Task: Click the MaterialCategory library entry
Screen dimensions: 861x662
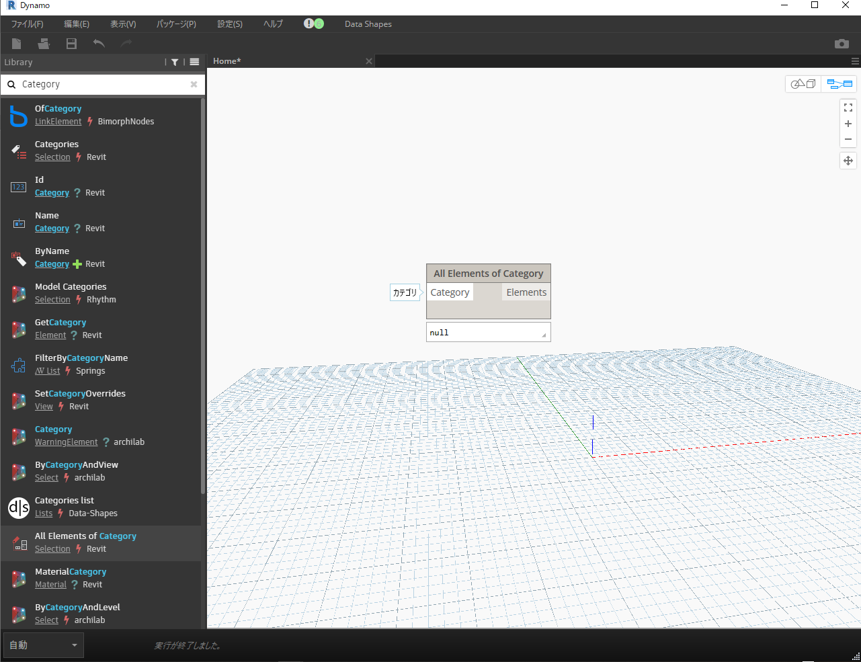Action: click(x=101, y=579)
